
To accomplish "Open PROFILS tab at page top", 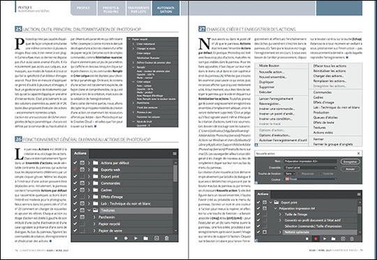I will pos(84,8).
